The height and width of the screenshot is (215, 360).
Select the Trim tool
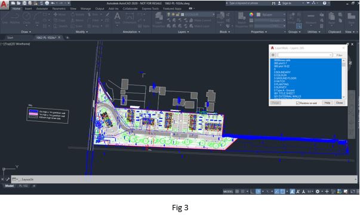coord(93,14)
